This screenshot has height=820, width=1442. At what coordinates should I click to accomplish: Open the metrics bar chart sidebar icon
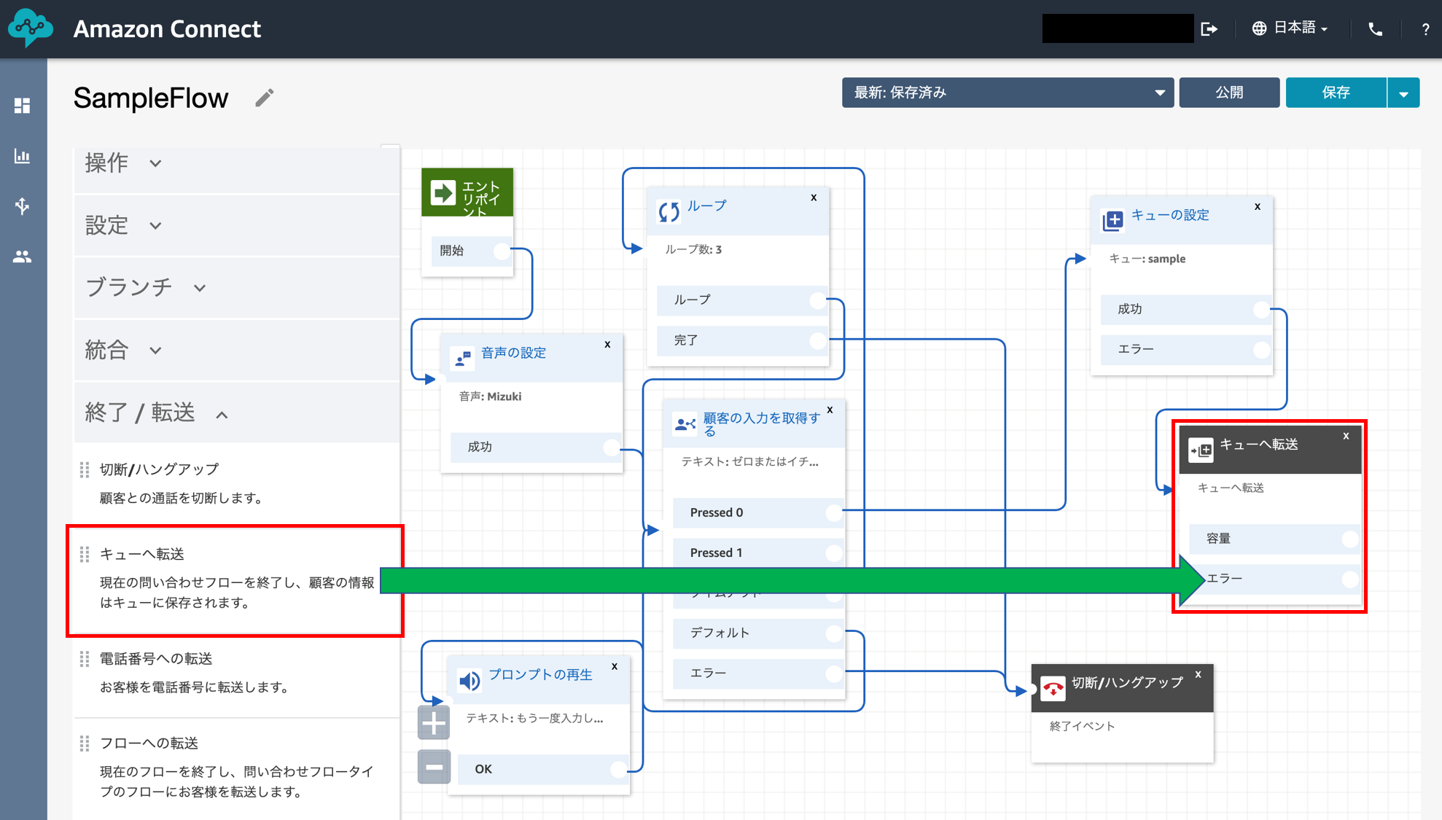23,156
